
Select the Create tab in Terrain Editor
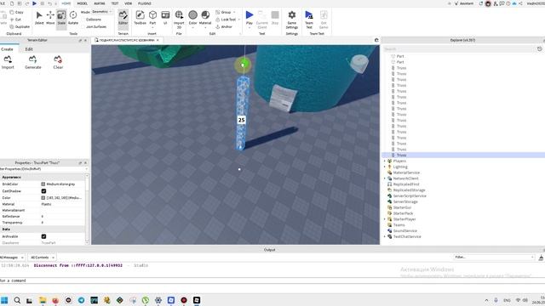tap(7, 49)
